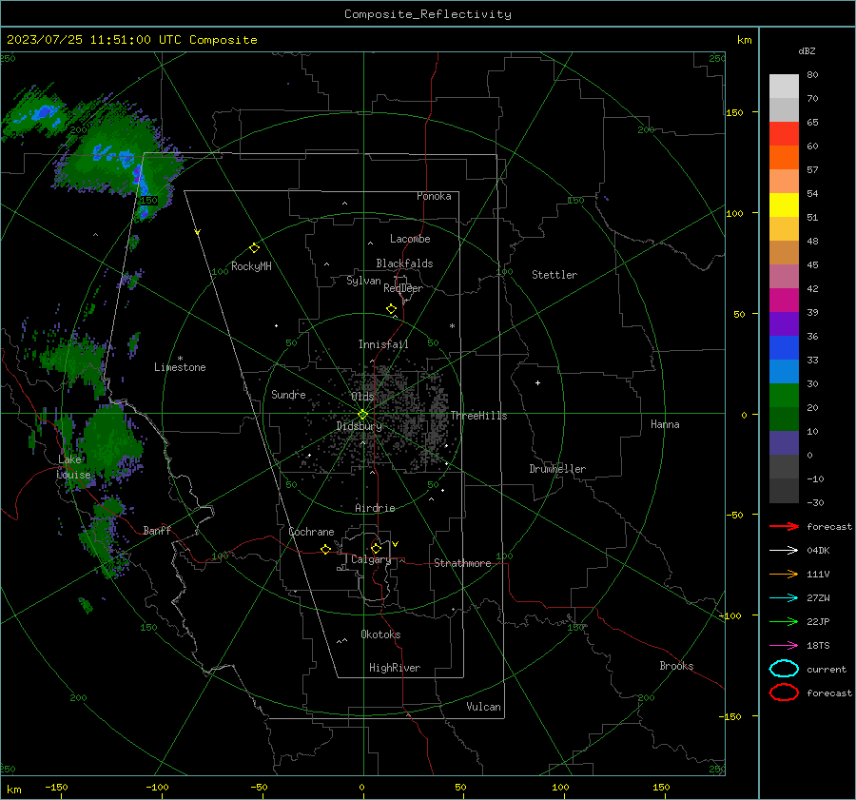This screenshot has height=800, width=856.
Task: Click the red forecast ellipse legend icon
Action: 784,693
